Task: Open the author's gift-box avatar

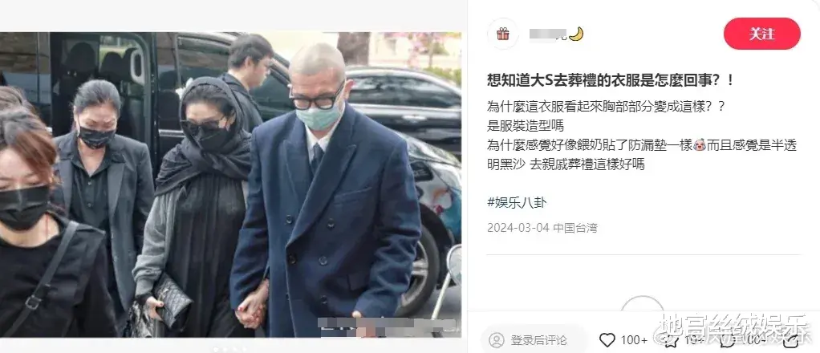Action: 503,34
